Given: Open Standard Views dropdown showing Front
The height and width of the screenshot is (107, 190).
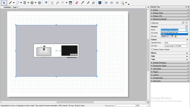Looking at the screenshot, I should point(176,43).
